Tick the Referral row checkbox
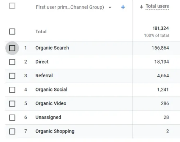 click(x=12, y=76)
